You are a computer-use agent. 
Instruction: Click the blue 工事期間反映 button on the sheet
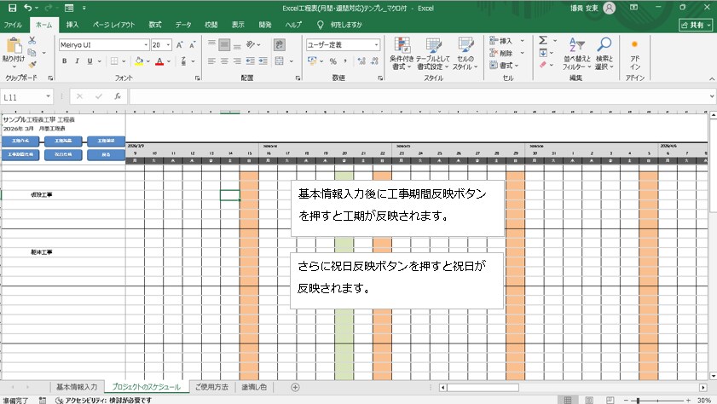tap(20, 154)
